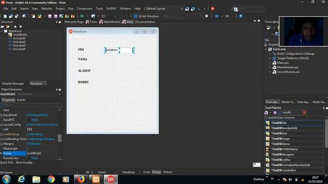Screen dimensions: 328x184
Task: Click the Save All toolbar icon
Action: [55, 16]
